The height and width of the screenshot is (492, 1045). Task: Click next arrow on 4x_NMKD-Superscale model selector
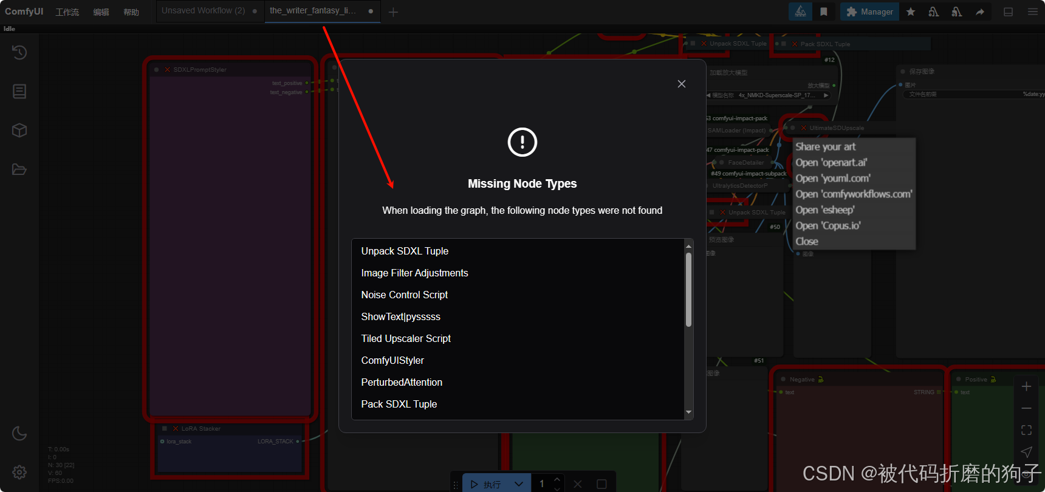click(x=826, y=95)
